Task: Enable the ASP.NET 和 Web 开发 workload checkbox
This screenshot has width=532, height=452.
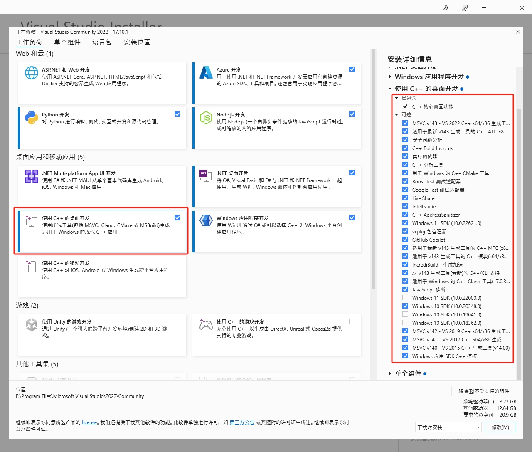Action: pyautogui.click(x=177, y=69)
